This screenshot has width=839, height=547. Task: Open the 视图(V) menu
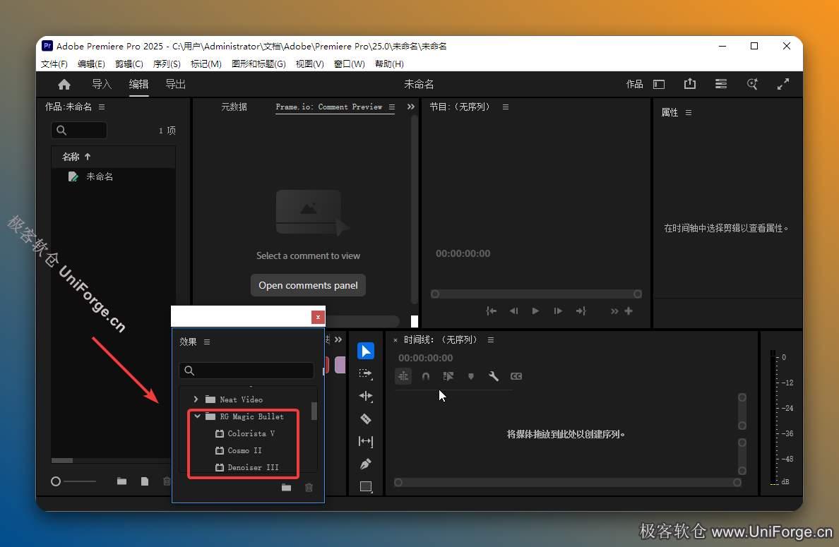tap(309, 64)
